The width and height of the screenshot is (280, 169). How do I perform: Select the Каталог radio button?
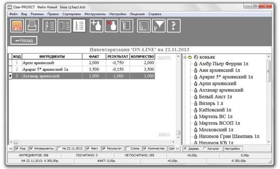[205, 149]
